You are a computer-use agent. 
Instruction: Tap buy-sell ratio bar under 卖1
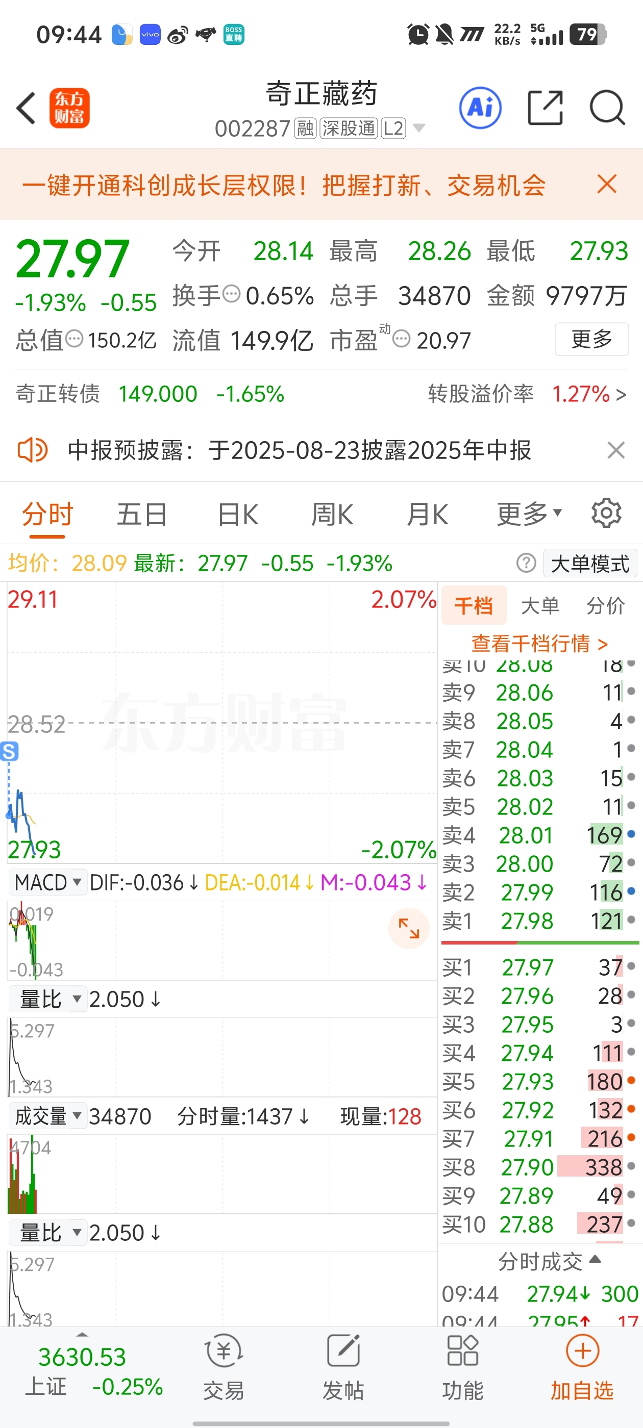[x=540, y=942]
